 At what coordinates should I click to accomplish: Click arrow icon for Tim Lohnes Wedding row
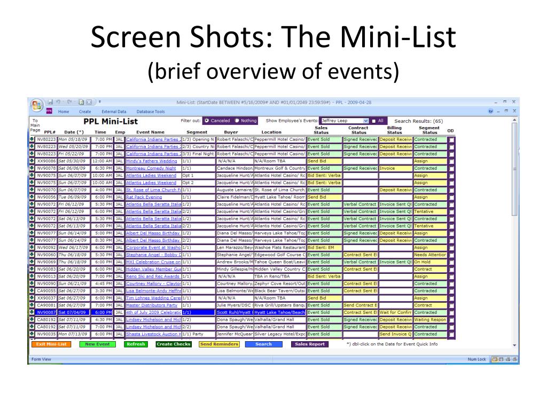[x=32, y=298]
